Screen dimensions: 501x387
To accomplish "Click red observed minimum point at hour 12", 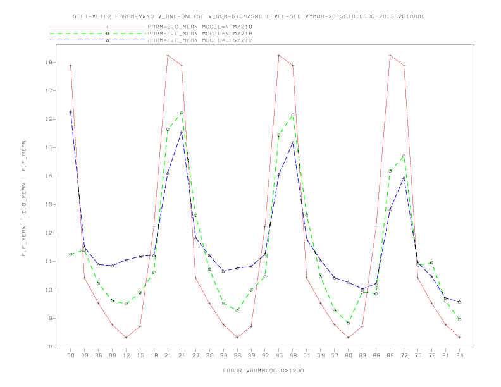I will pos(127,338).
